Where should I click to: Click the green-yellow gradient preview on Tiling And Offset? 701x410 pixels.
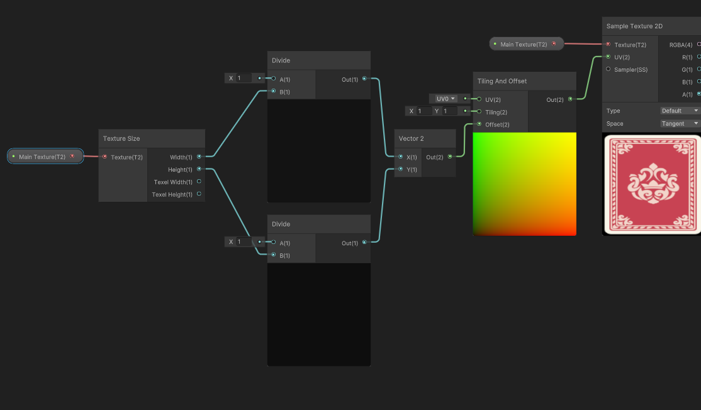tap(524, 184)
